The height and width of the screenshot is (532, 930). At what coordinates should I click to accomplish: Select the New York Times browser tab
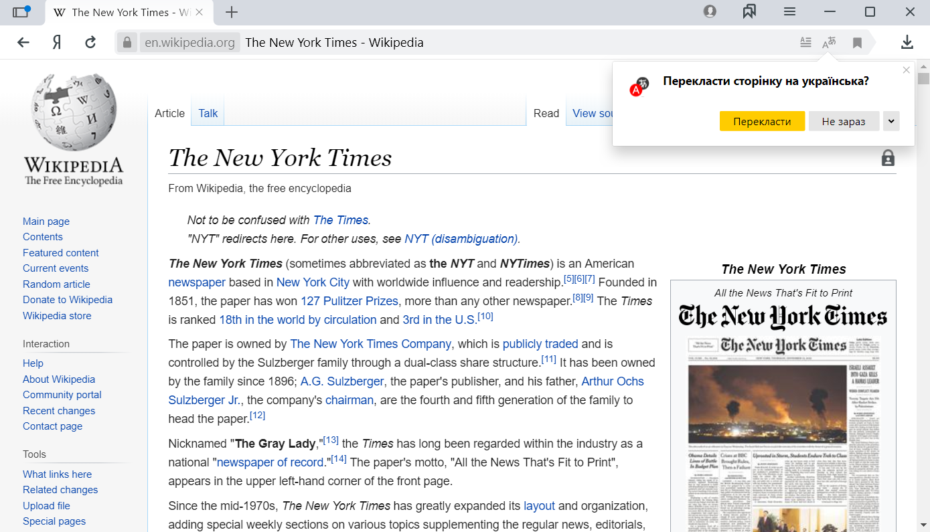[x=130, y=12]
